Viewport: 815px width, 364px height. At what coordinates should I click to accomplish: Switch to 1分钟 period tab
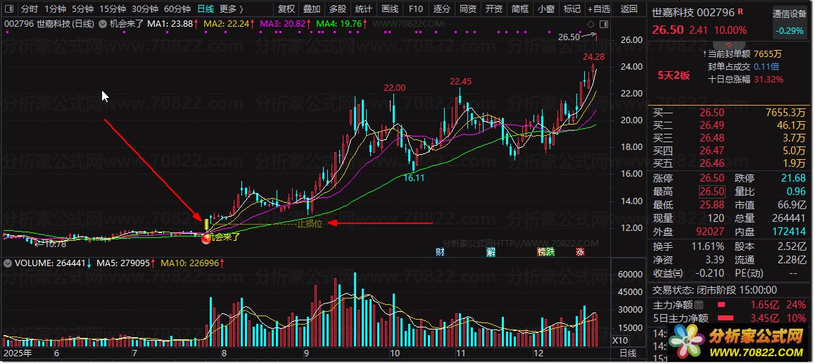[x=55, y=9]
